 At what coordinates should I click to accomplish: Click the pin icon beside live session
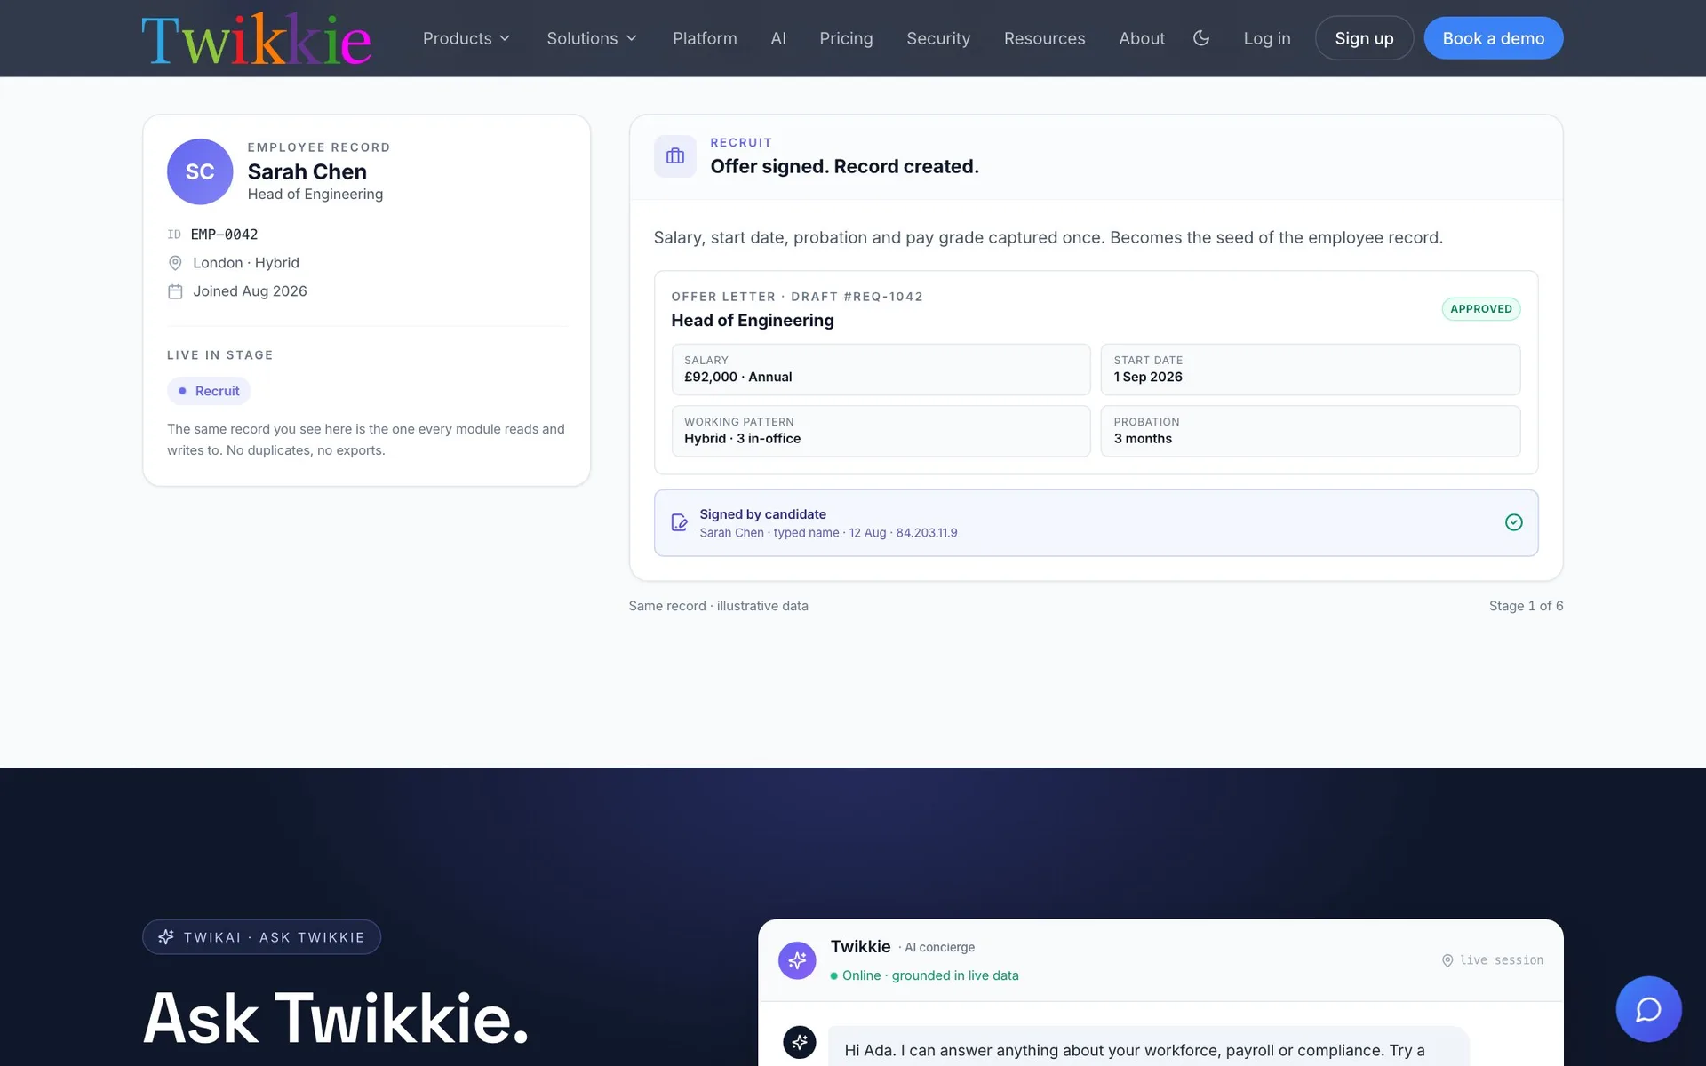click(1447, 960)
